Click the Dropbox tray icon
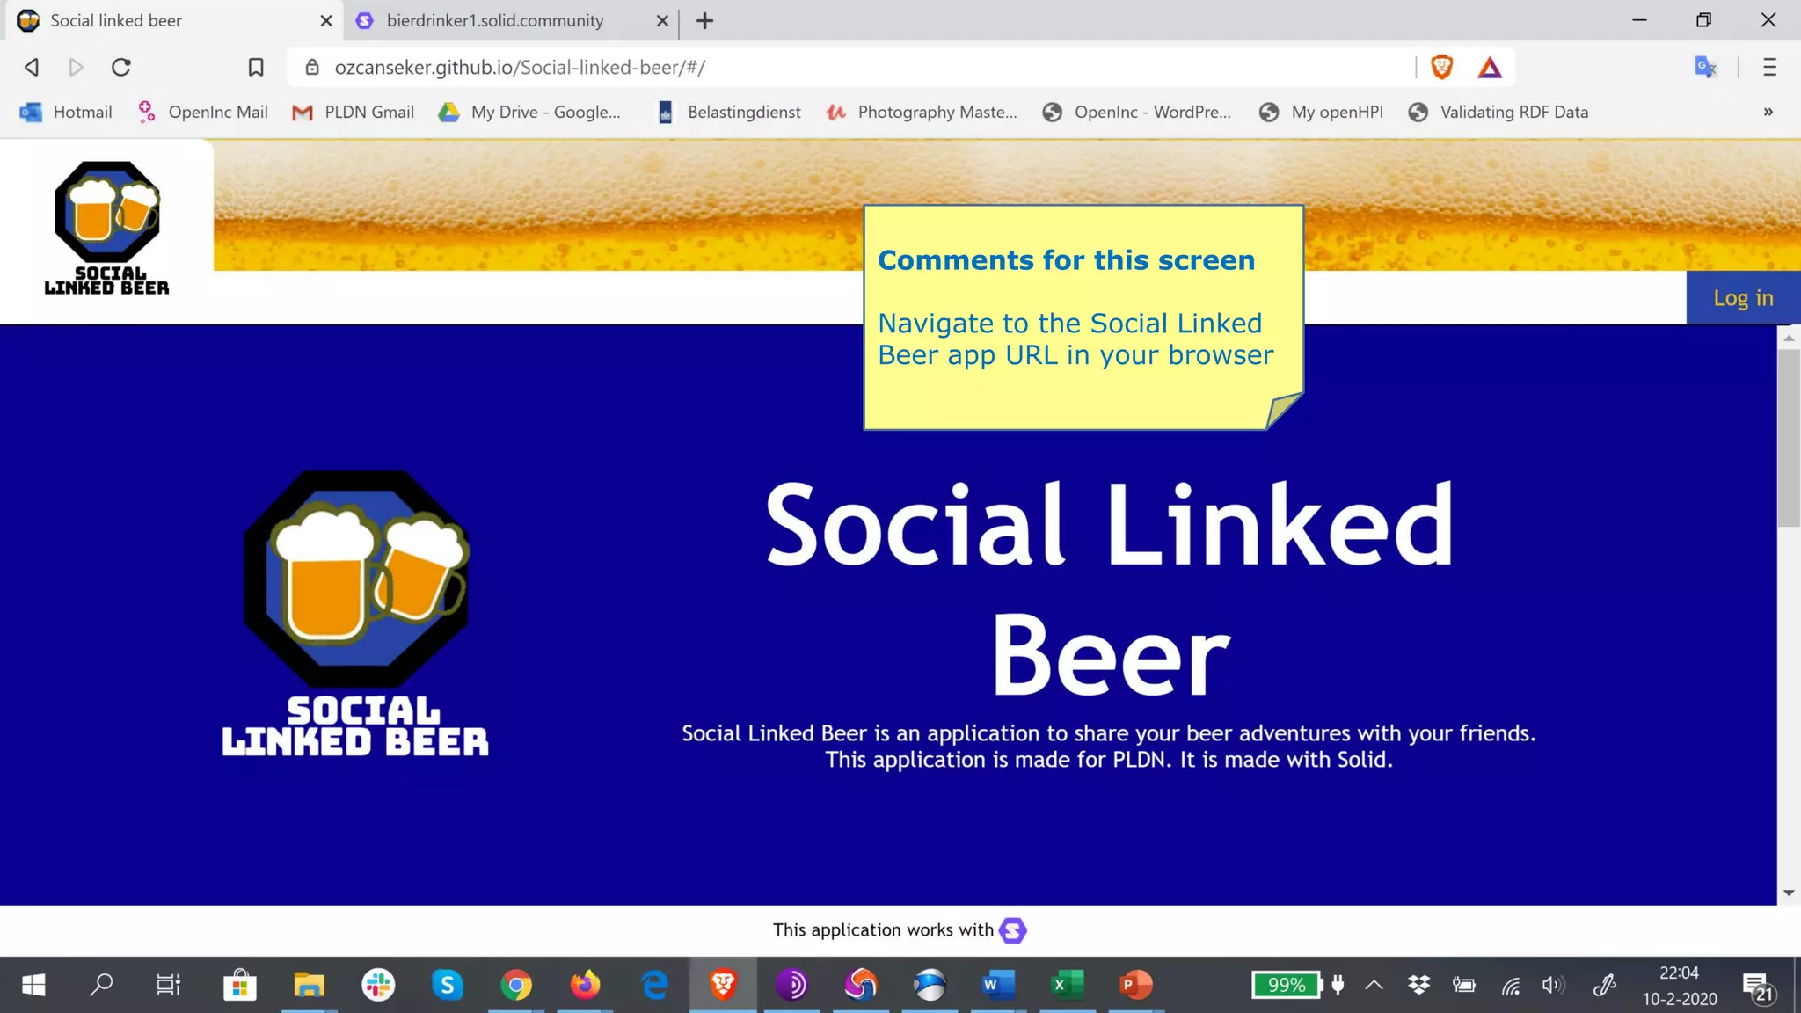The image size is (1801, 1013). click(1418, 985)
